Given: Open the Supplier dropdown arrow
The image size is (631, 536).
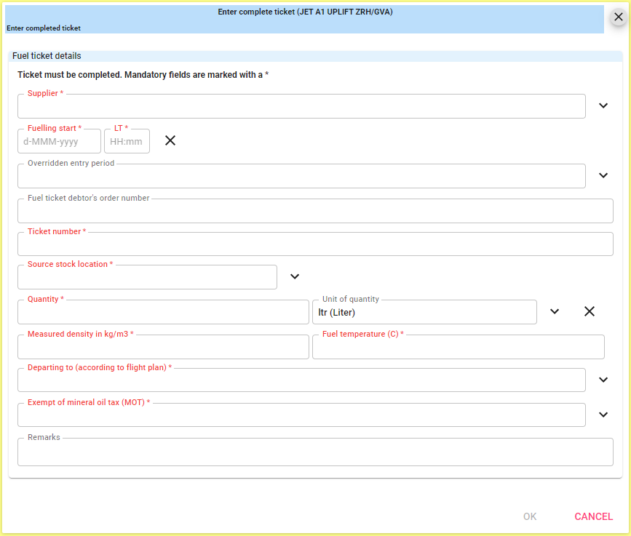Looking at the screenshot, I should click(x=603, y=105).
